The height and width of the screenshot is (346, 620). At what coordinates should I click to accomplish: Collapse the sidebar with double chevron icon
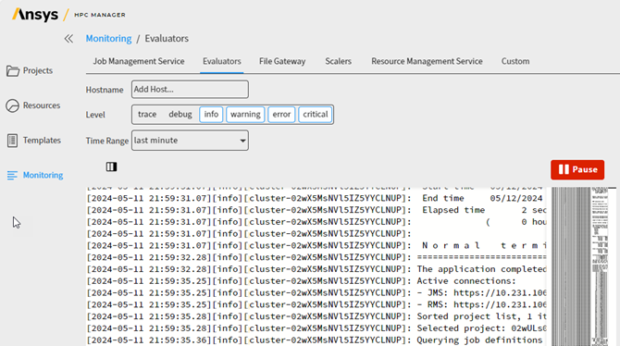(68, 38)
